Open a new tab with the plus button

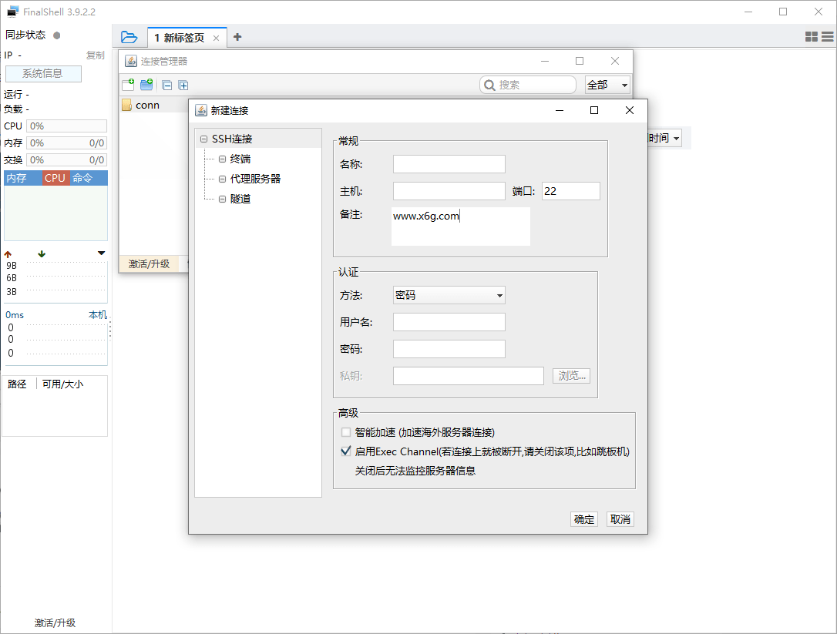(x=237, y=36)
